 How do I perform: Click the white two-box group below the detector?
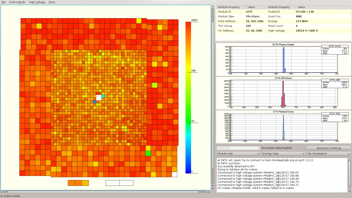click(120, 183)
